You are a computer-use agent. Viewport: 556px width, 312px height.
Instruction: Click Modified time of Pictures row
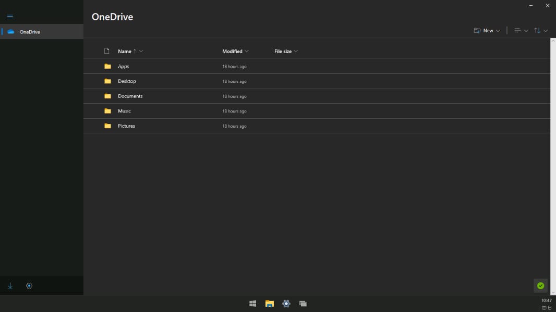(234, 126)
